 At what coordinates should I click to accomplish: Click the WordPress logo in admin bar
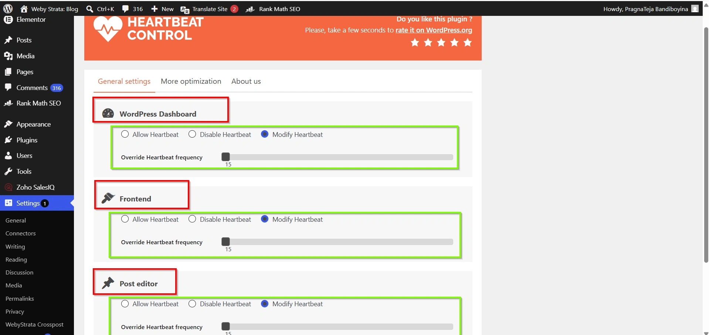[8, 8]
